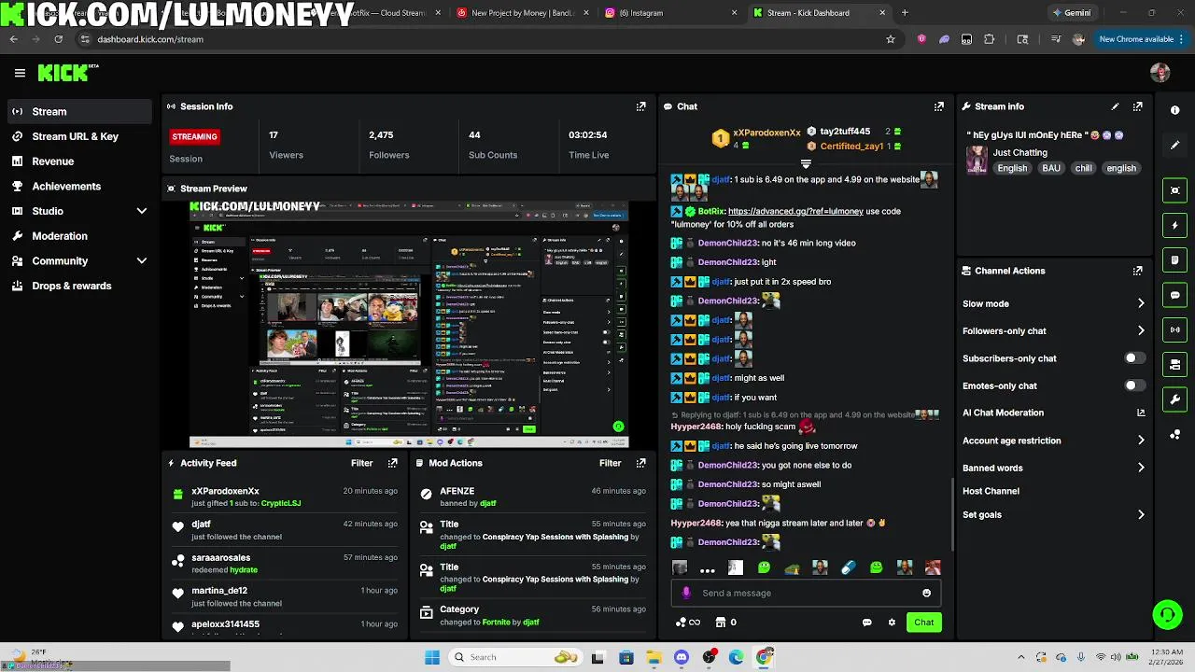Image resolution: width=1195 pixels, height=672 pixels.
Task: Select the blue pill emote
Action: coord(848,567)
